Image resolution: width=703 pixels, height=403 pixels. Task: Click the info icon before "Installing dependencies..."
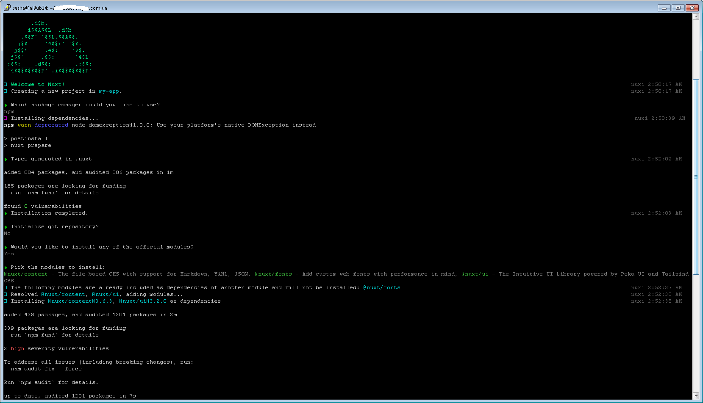6,118
